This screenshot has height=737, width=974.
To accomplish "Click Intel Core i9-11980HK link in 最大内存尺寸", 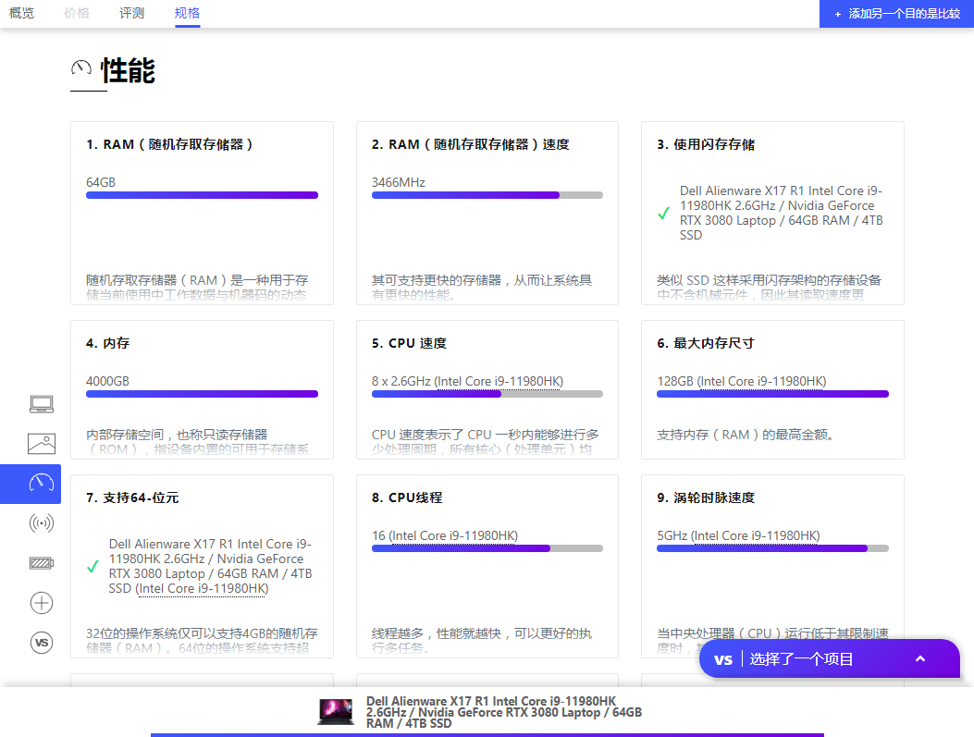I will [x=762, y=381].
